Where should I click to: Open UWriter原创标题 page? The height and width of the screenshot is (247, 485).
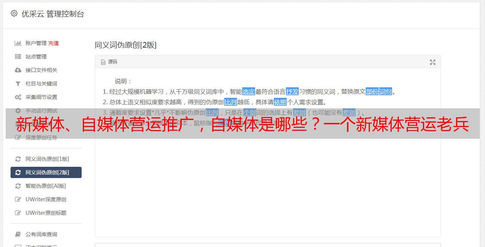point(46,213)
